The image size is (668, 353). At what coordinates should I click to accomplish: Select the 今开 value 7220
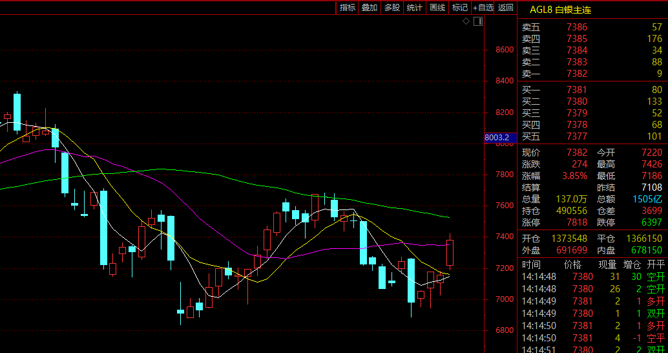click(x=652, y=153)
